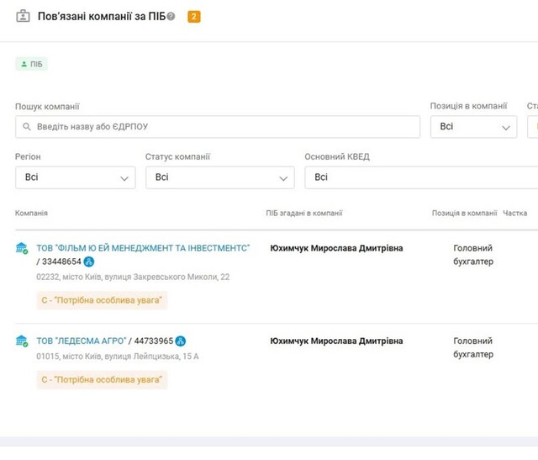Select name Юхимчук in ФІЛЬМ Ю ЕЙ row
This screenshot has width=538, height=460.
point(336,248)
